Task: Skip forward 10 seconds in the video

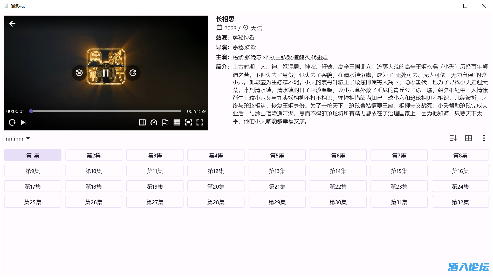Action: (133, 73)
